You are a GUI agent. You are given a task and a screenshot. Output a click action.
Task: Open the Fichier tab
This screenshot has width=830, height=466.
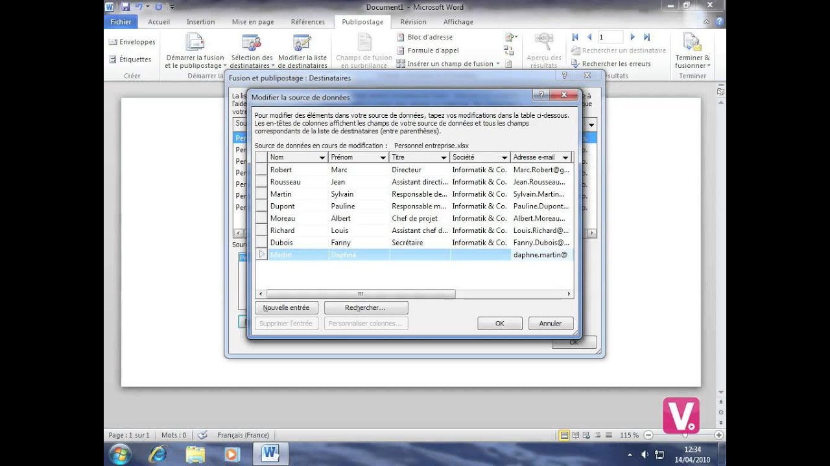[121, 22]
